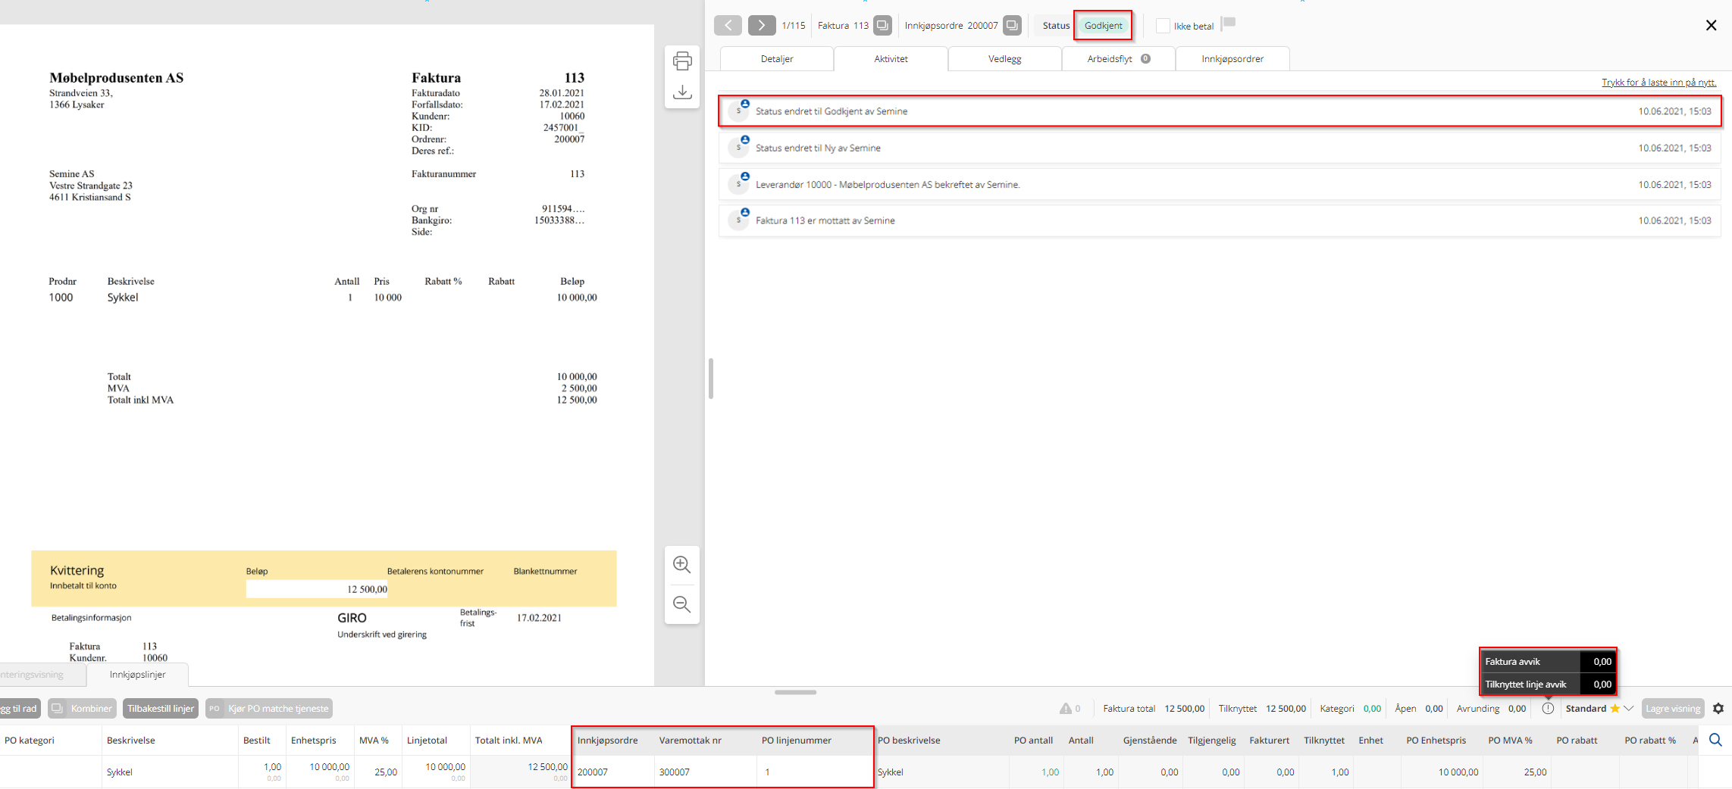Click the search icon in the table header
This screenshot has width=1732, height=789.
pyautogui.click(x=1715, y=740)
